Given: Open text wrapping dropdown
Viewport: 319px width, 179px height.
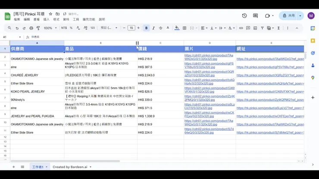Looking at the screenshot, I should pos(222,28).
